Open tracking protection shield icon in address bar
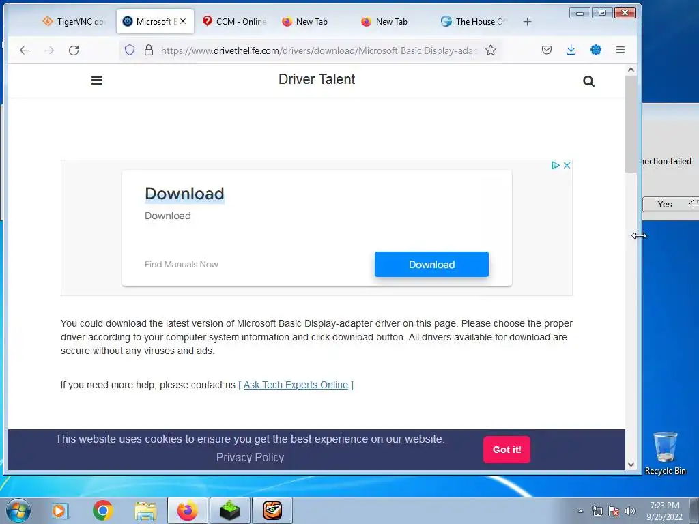Screen dimensions: 699x524 [x=129, y=50]
